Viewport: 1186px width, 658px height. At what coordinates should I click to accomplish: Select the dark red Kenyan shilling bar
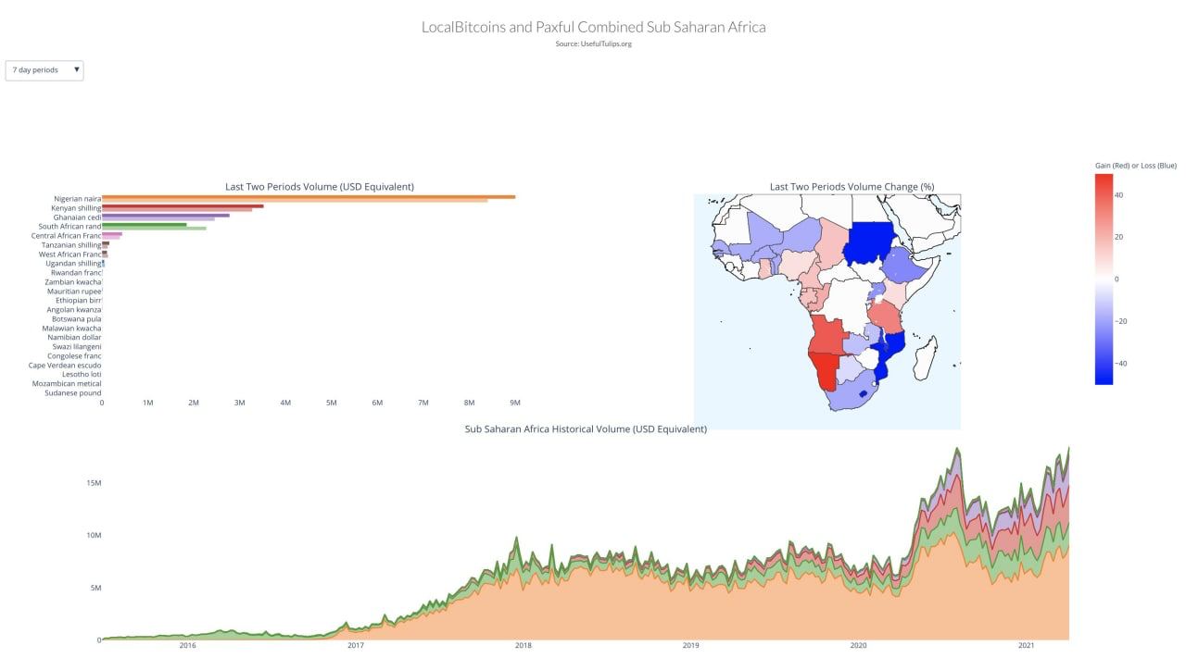click(183, 205)
